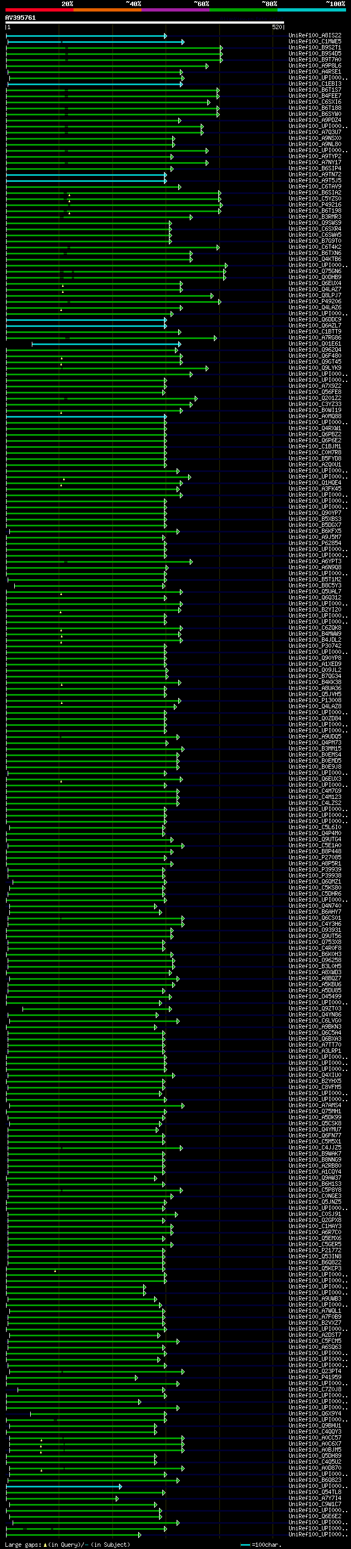Image resolution: width=351 pixels, height=1549 pixels.
Task: Select label UniRef100_Q8LPJ7
Action: (x=315, y=295)
